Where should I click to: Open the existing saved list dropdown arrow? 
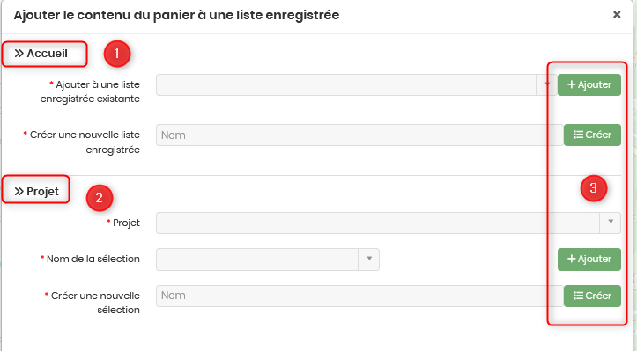point(547,84)
